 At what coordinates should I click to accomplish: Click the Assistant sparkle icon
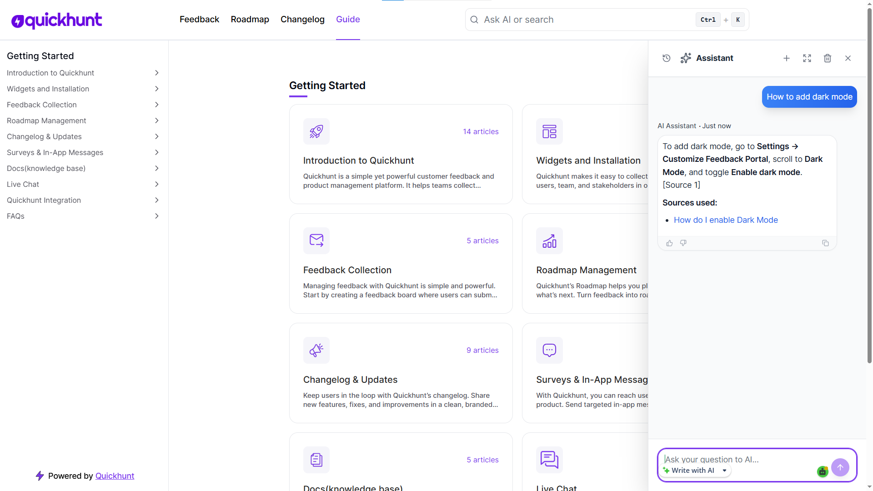(686, 58)
